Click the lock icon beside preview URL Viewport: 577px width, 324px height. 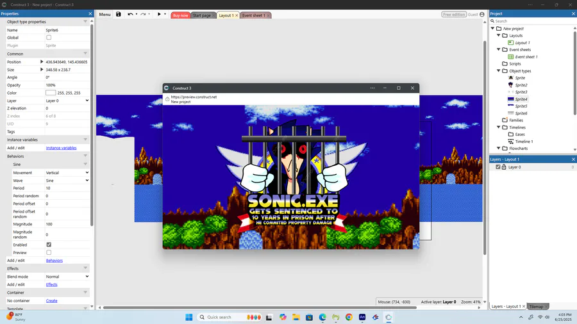(x=167, y=99)
